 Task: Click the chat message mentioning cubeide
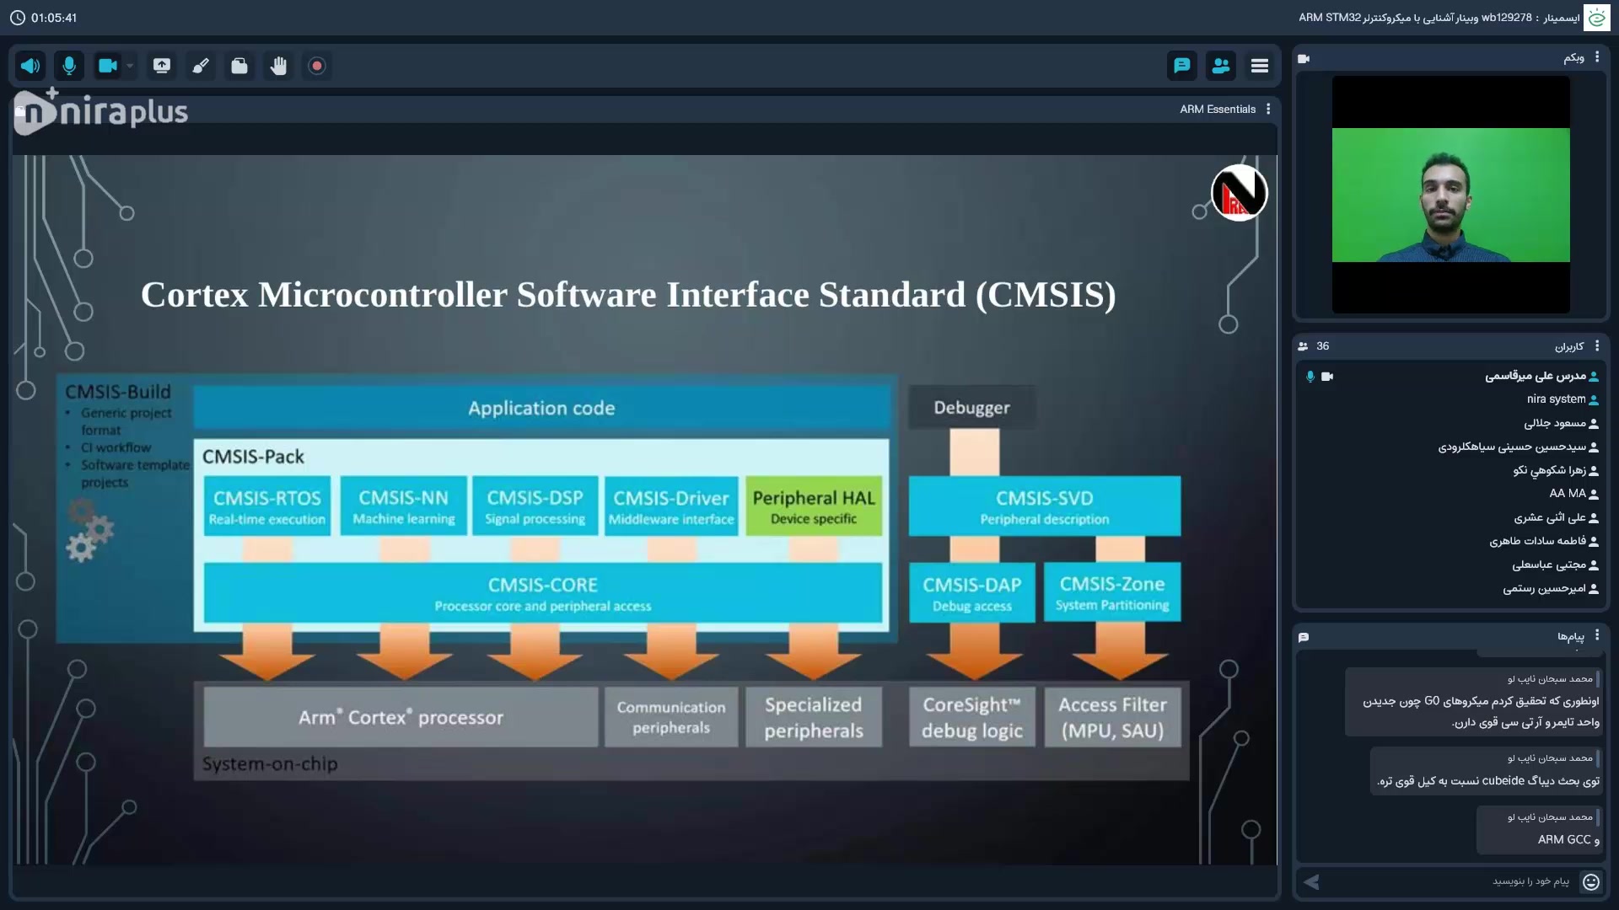1486,771
